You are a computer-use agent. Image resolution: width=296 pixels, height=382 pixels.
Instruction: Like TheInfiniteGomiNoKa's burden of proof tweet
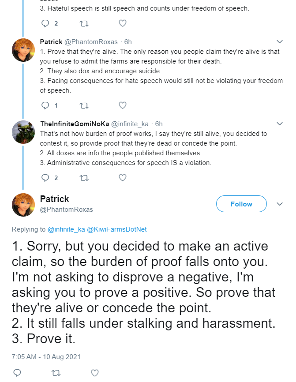(x=123, y=178)
